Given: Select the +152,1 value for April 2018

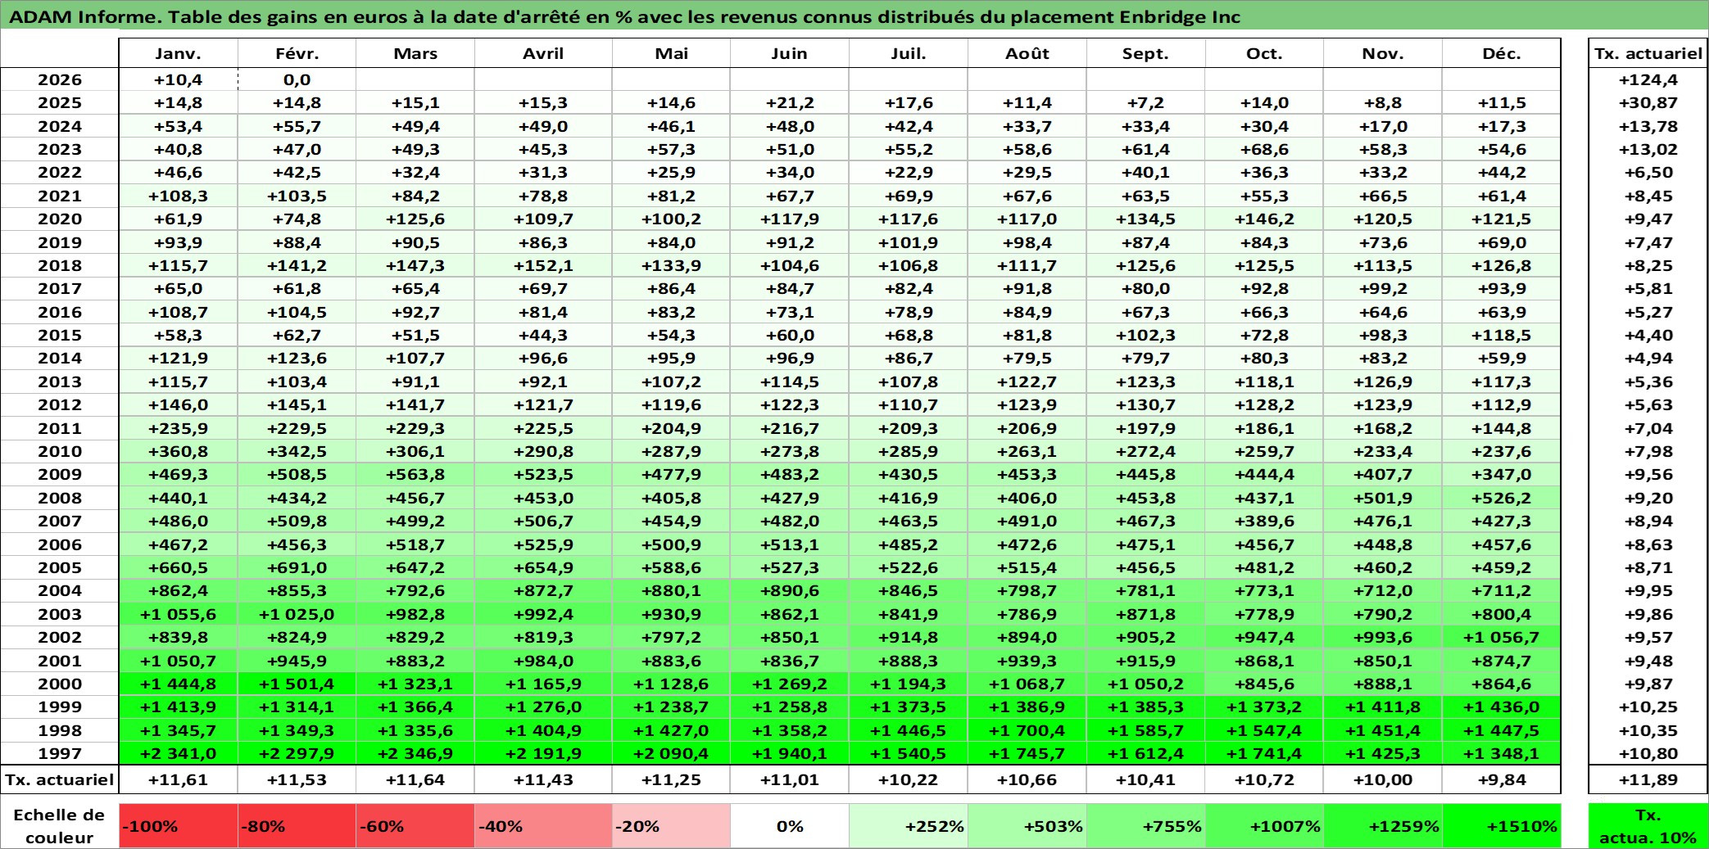Looking at the screenshot, I should pos(543,265).
